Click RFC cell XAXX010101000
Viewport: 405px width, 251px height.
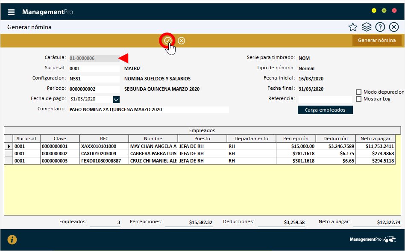click(104, 146)
